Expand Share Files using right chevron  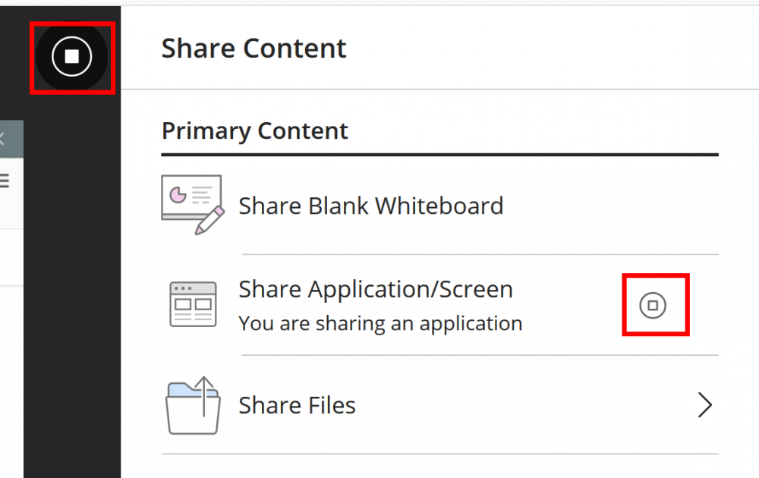[704, 406]
